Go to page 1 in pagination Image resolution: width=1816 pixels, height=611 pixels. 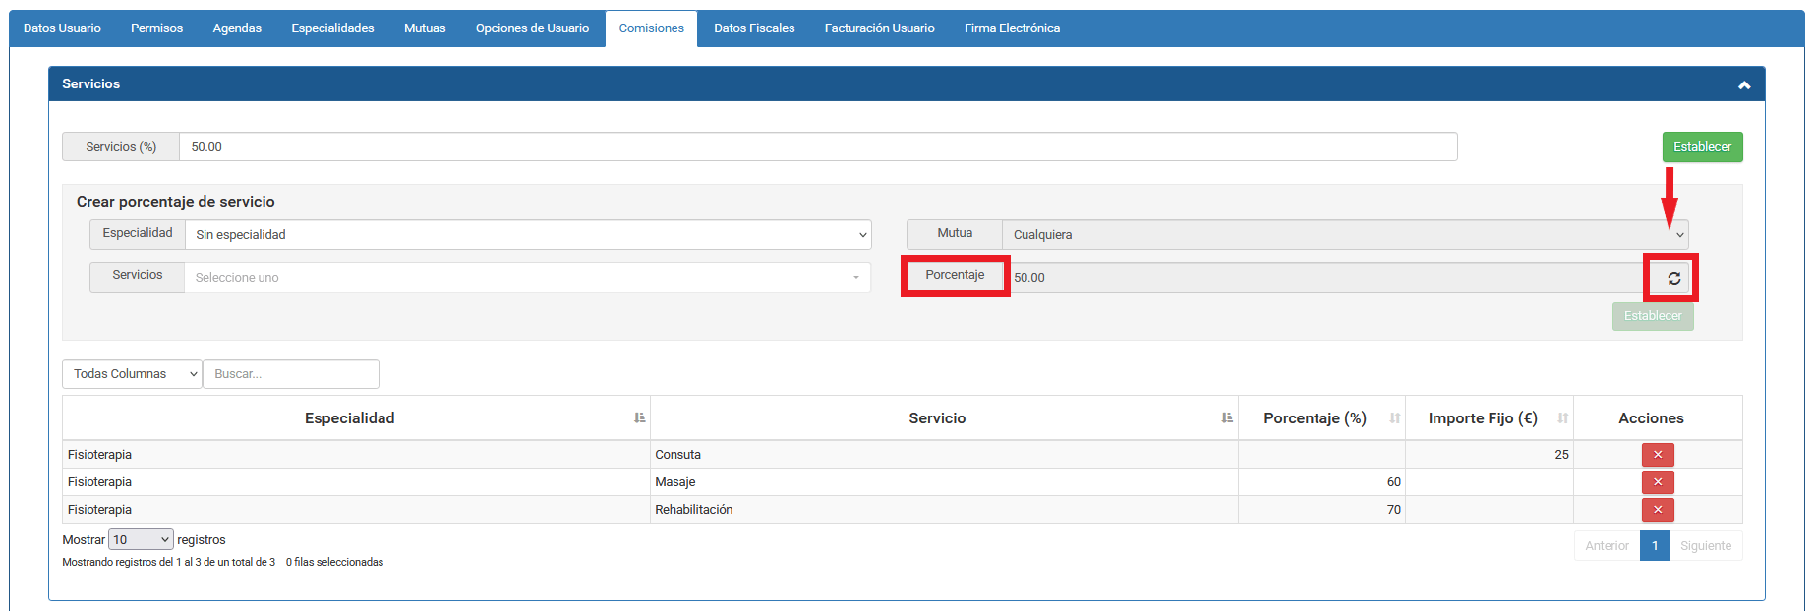(1655, 546)
